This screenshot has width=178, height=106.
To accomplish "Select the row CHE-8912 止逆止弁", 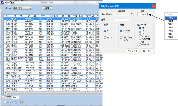I will pyautogui.click(x=53, y=81).
